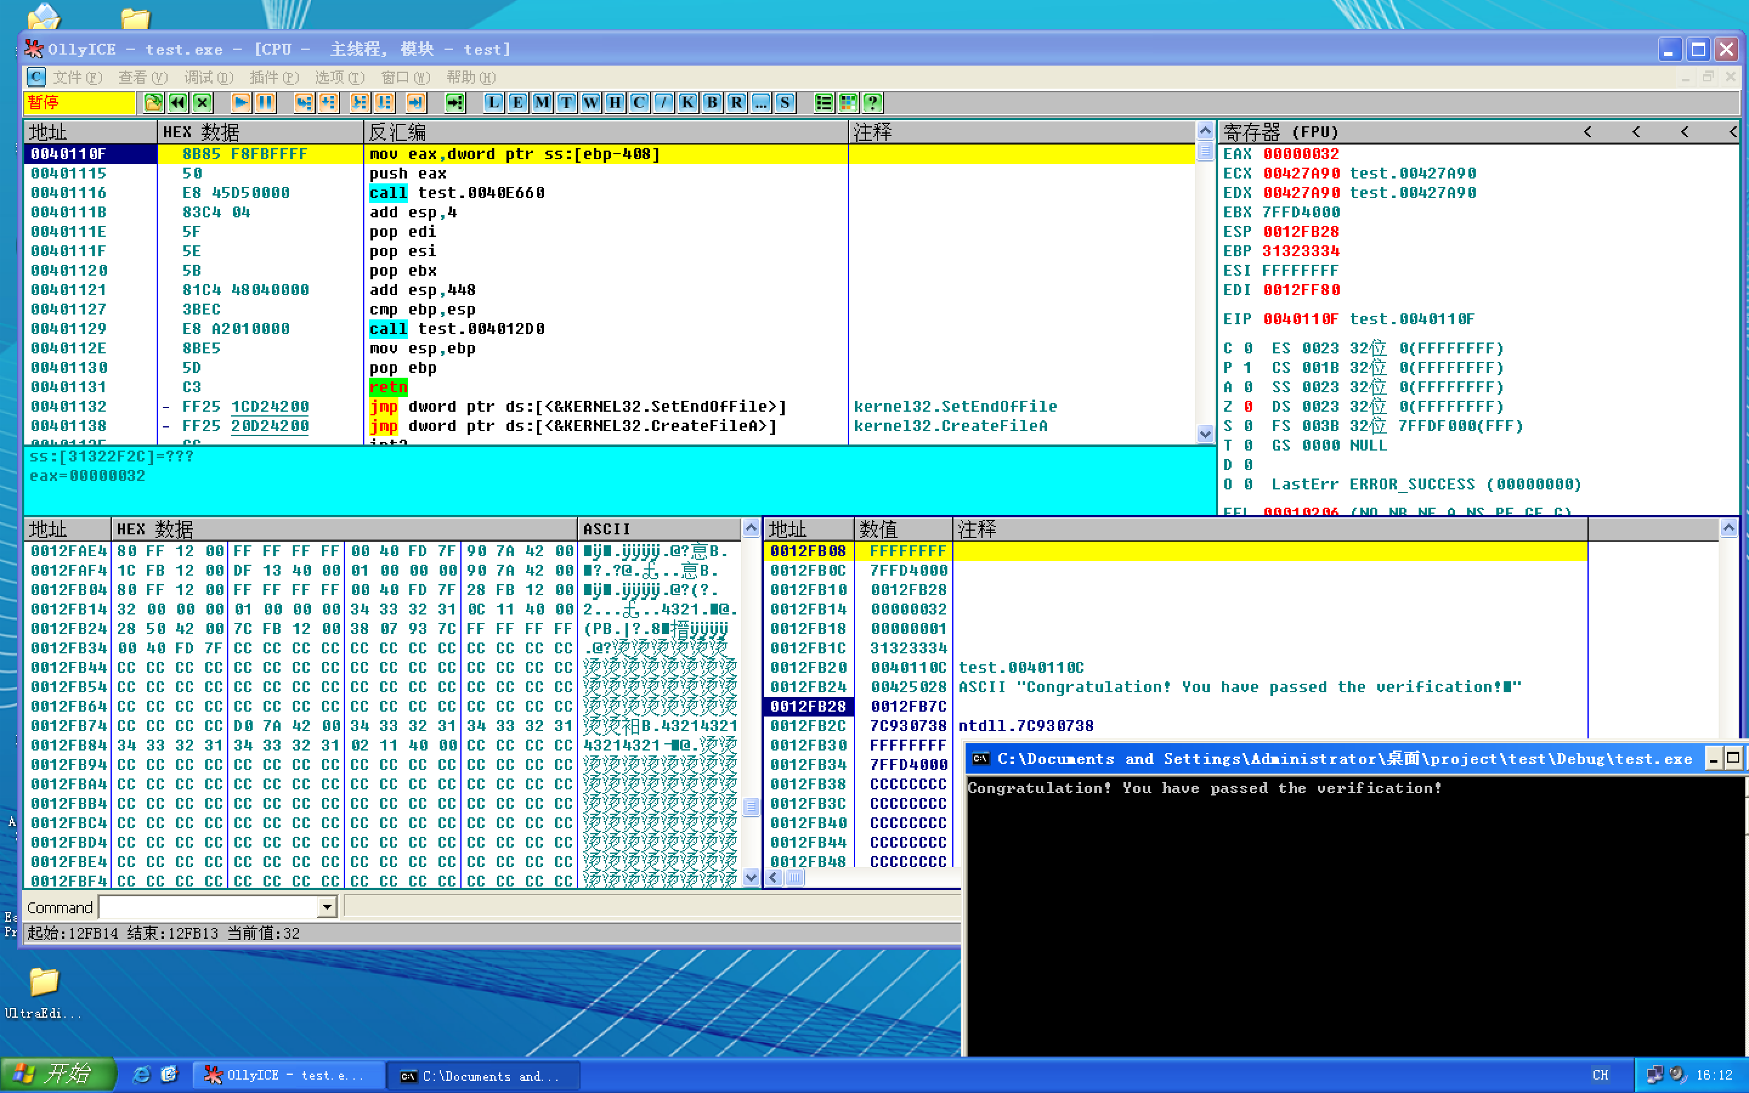1749x1093 pixels.
Task: Click stack pane horizontal scroll left arrow
Action: 774,877
